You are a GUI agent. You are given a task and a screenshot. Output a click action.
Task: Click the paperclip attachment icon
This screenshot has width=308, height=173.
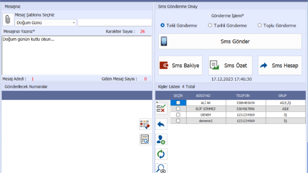coord(8,19)
